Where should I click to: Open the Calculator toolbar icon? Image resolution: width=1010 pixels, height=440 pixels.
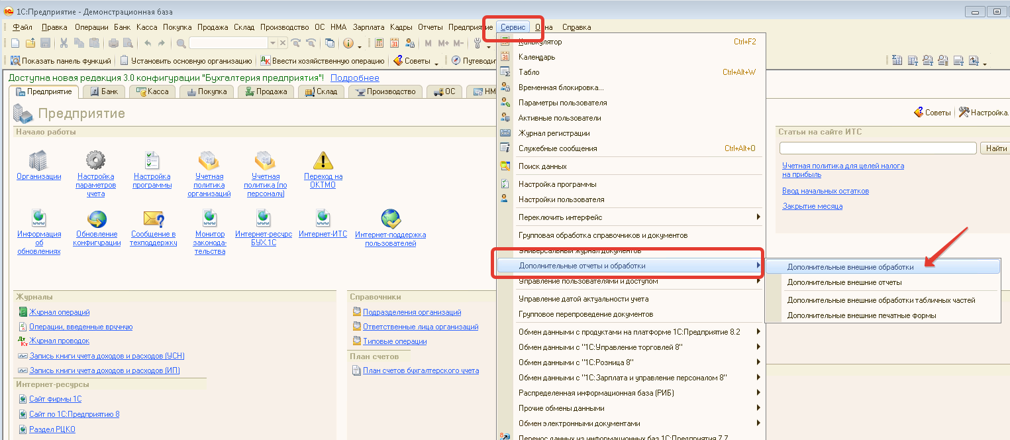pos(379,43)
